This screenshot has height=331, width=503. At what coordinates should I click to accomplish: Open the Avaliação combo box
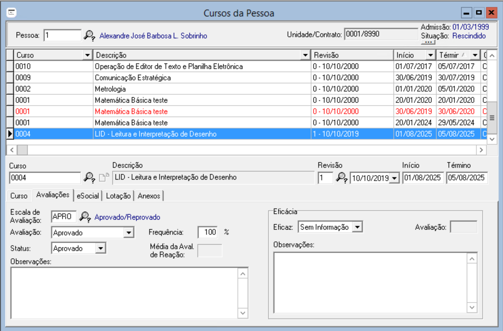(x=129, y=233)
